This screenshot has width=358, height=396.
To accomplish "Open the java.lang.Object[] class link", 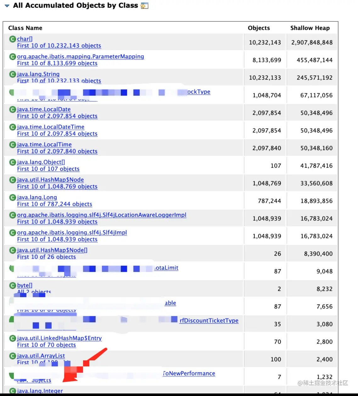I will pos(41,162).
